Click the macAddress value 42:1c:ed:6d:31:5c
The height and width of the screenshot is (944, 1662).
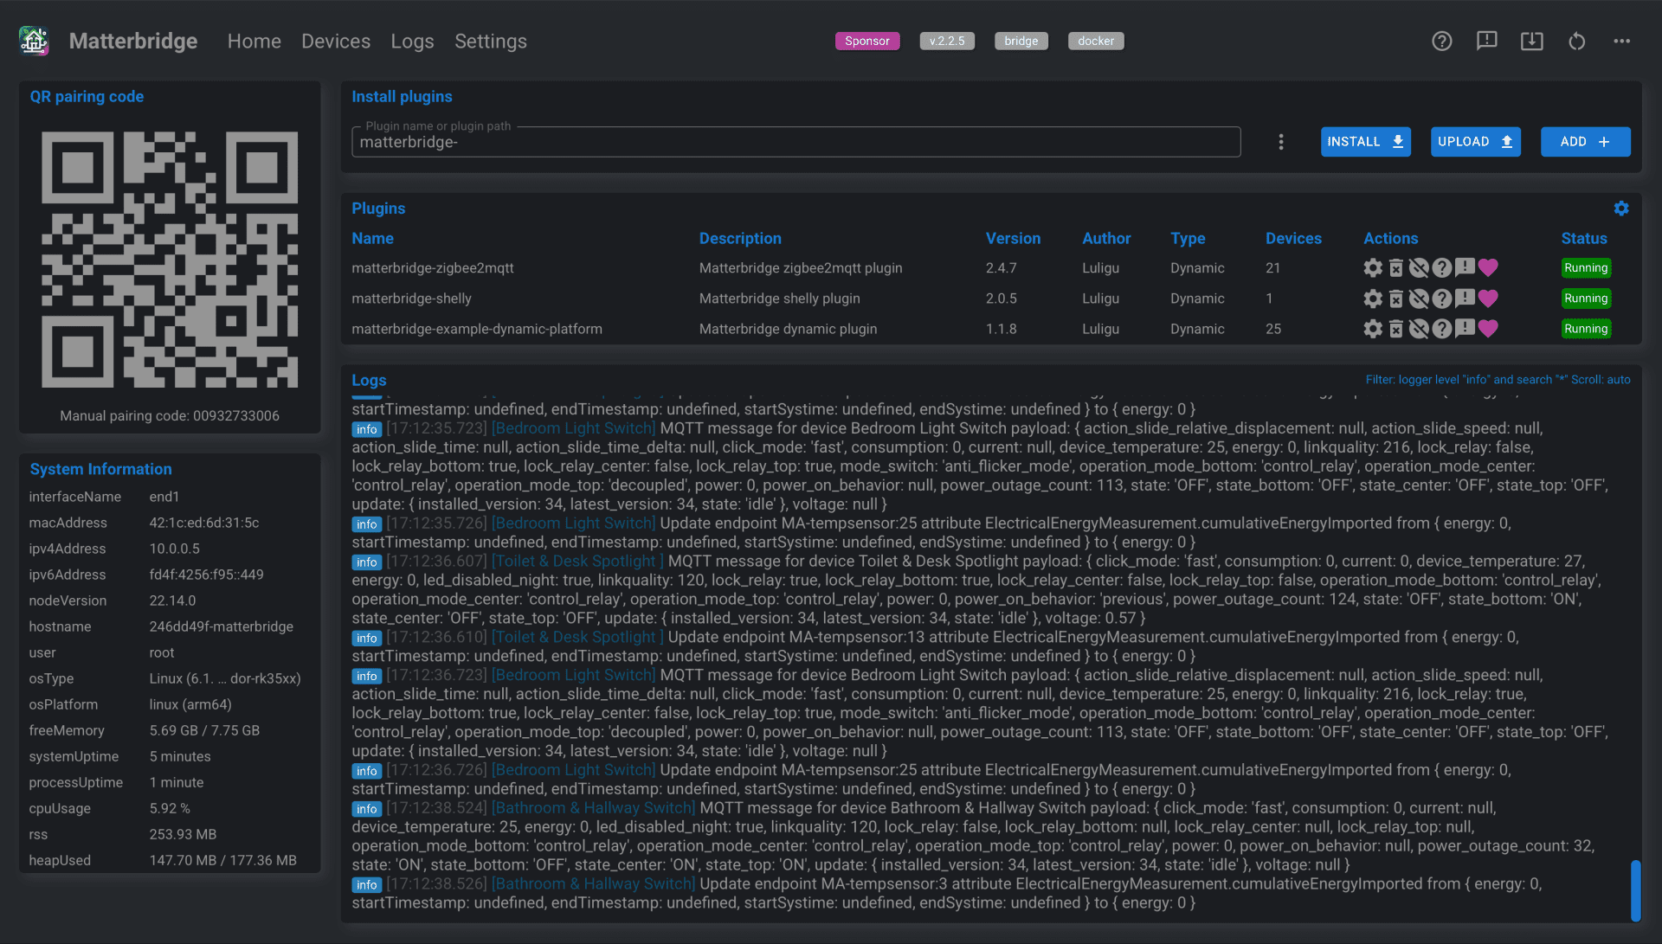pyautogui.click(x=204, y=523)
